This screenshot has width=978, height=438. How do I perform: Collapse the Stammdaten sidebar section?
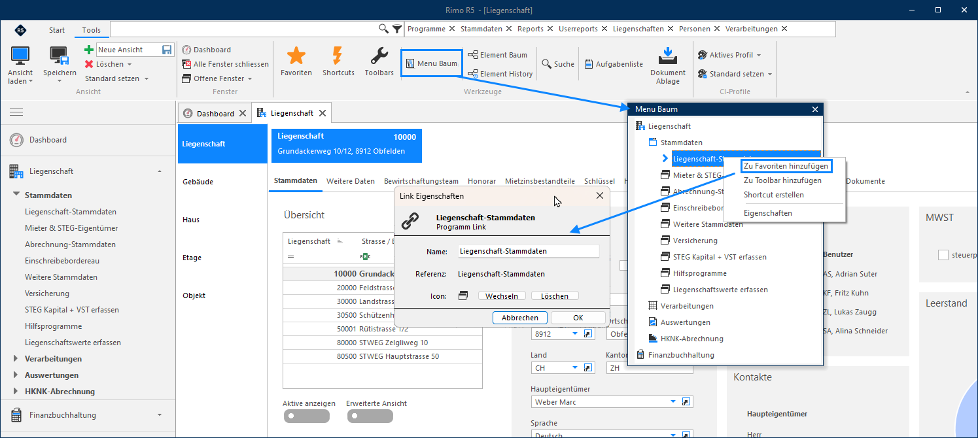tap(16, 195)
